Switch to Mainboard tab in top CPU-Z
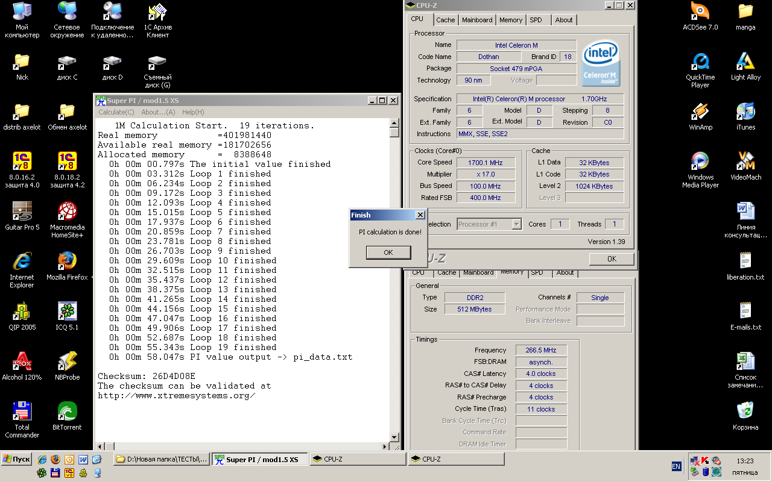This screenshot has width=772, height=482. 477,20
